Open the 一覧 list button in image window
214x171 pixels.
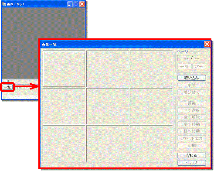[x=7, y=87]
